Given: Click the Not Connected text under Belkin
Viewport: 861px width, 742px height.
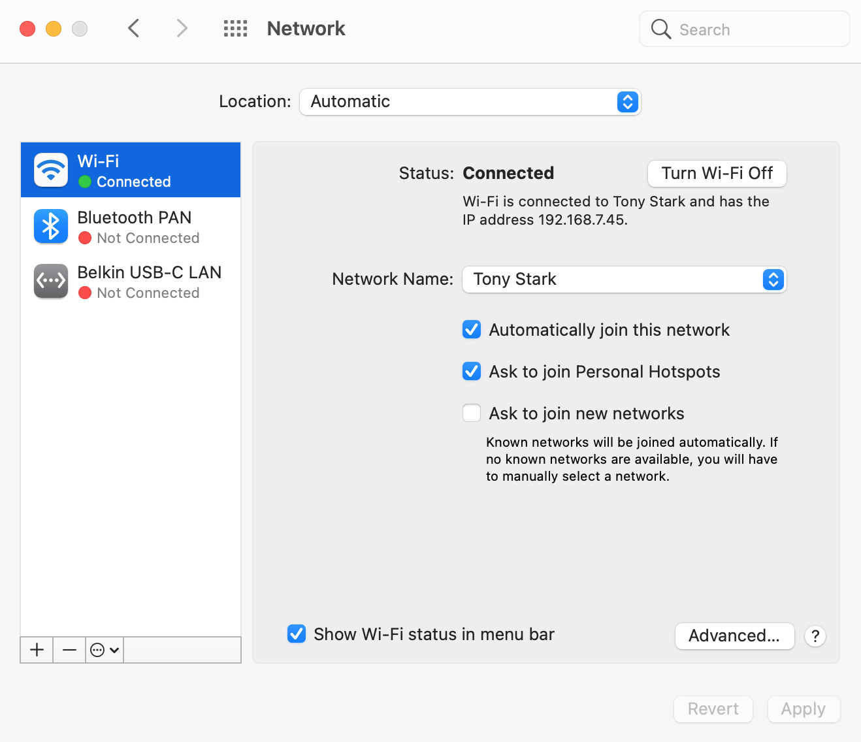Looking at the screenshot, I should click(148, 293).
